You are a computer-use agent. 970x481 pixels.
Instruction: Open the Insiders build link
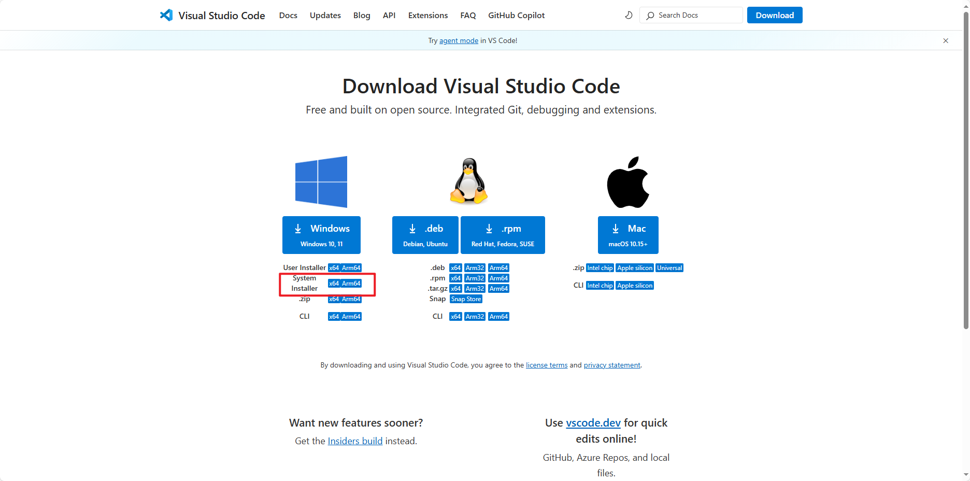[x=355, y=441]
